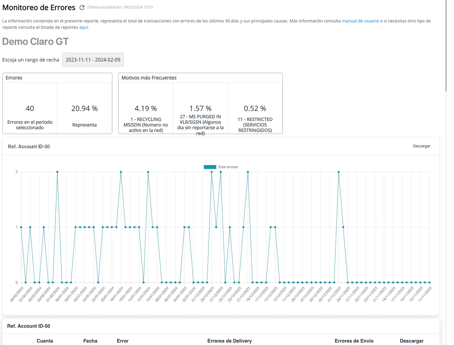Follow the aquí link to the reports list
454x345 pixels.
coord(83,27)
